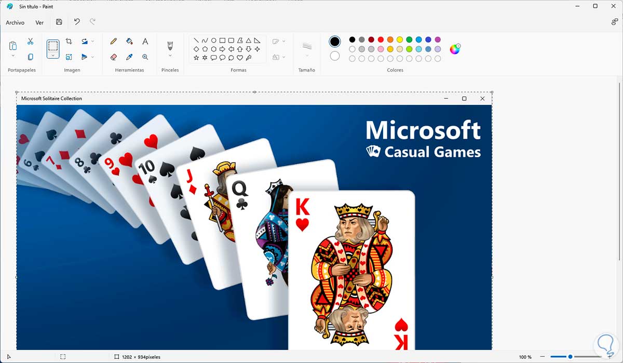Click the Flip image icon
623x363 pixels.
tap(84, 57)
